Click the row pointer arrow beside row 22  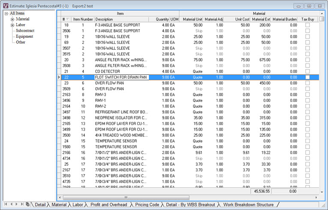(59, 77)
